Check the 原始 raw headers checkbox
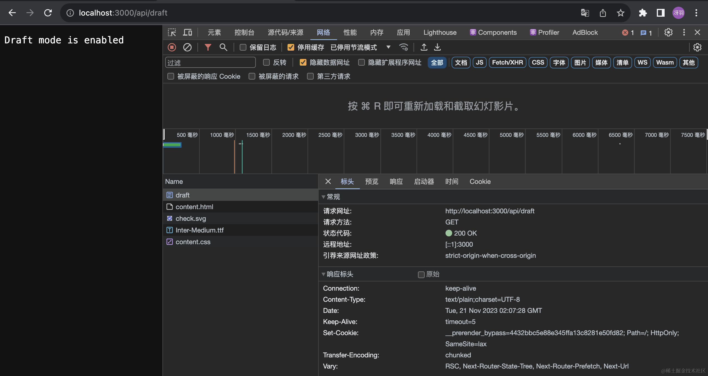The image size is (708, 376). [421, 274]
